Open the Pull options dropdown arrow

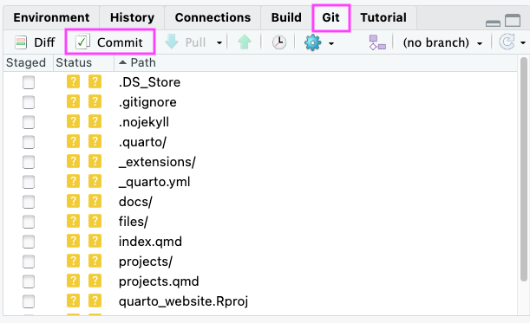219,43
